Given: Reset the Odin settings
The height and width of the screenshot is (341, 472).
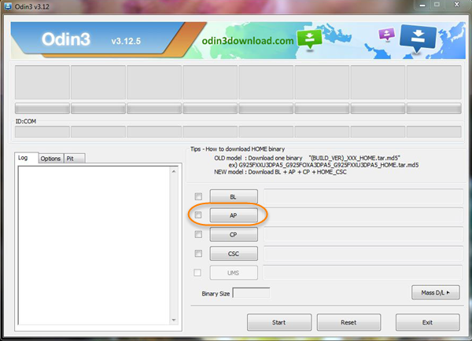Looking at the screenshot, I should 348,322.
